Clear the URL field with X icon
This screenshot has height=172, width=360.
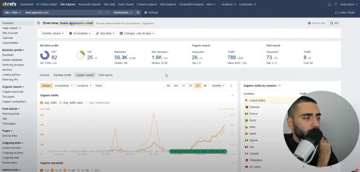tap(107, 13)
